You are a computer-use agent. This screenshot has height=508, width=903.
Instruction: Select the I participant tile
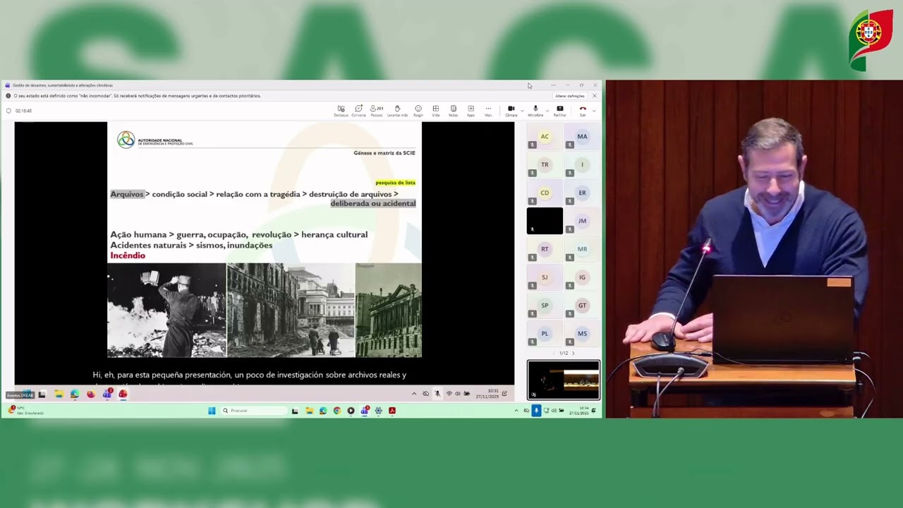point(582,164)
